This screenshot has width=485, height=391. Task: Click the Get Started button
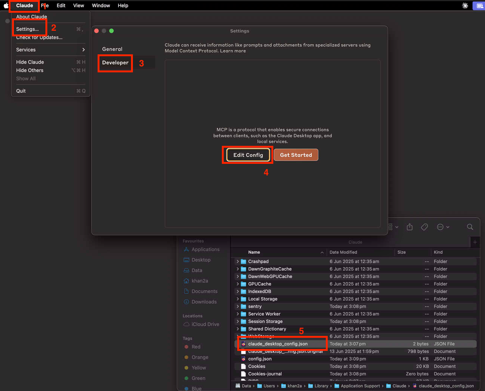(x=296, y=155)
